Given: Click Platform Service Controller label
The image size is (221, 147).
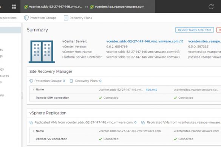Looking at the screenshot, I should [x=82, y=57].
